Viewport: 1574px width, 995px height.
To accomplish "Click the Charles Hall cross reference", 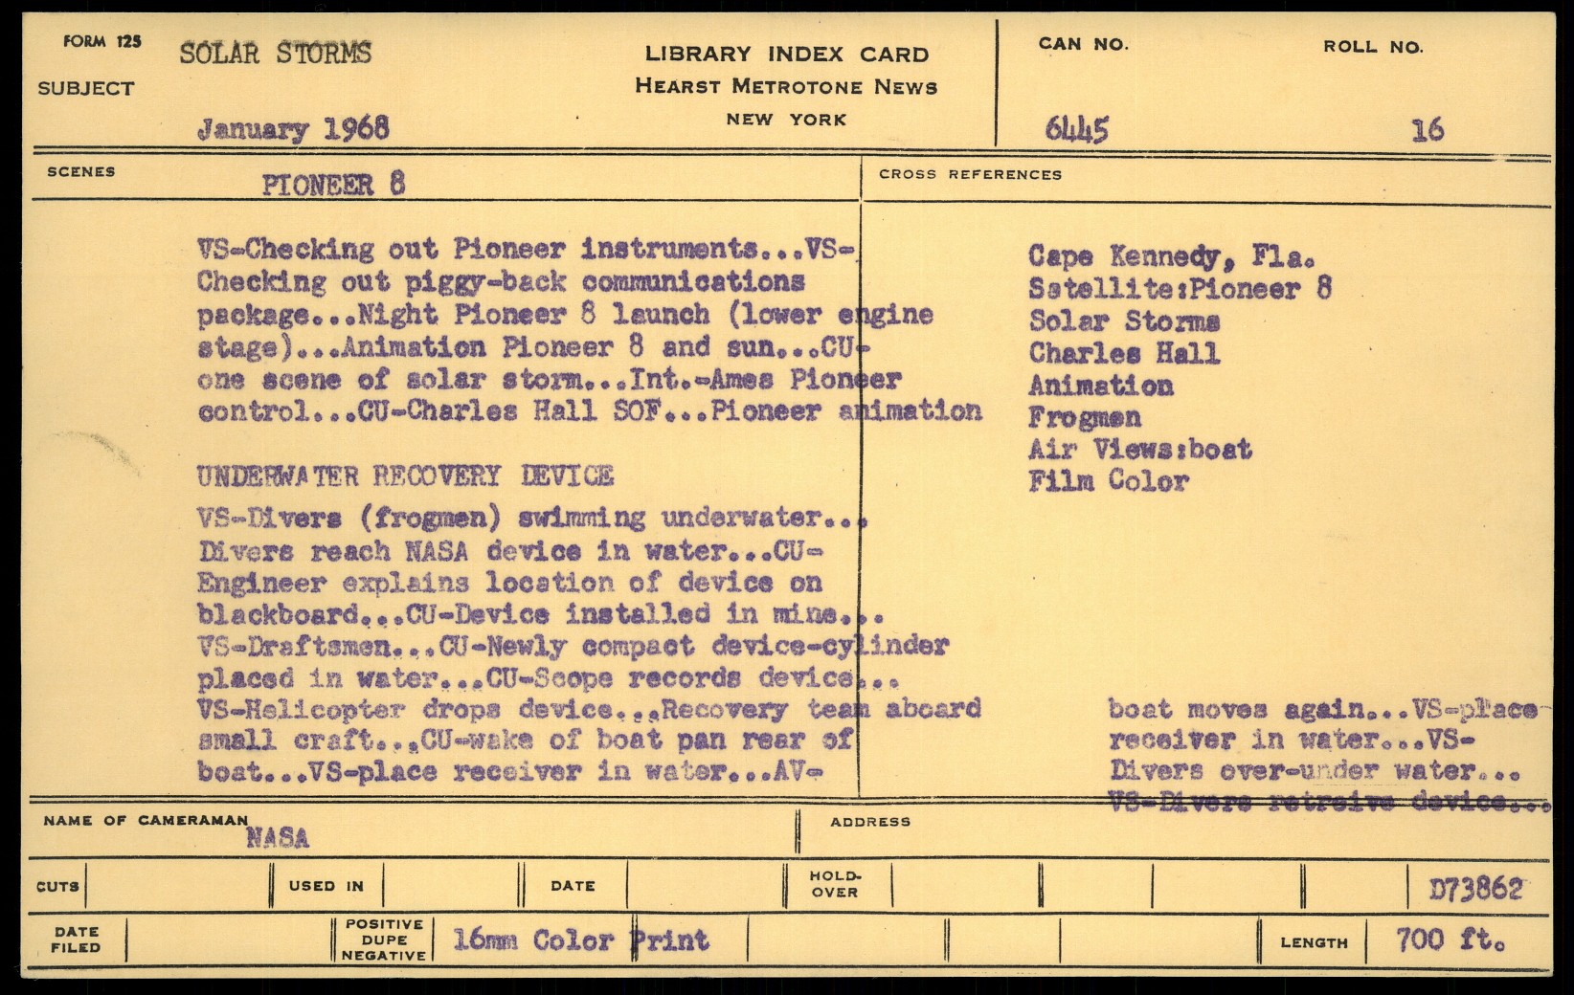I will coord(1124,353).
